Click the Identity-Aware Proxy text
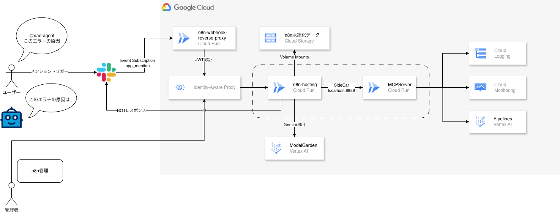The height and width of the screenshot is (213, 560). pos(215,87)
